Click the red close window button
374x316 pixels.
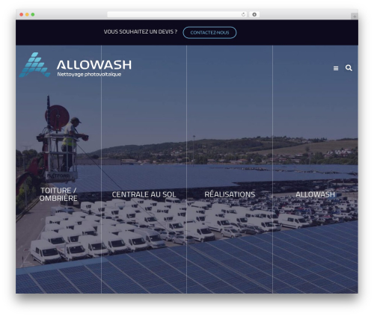tap(22, 14)
